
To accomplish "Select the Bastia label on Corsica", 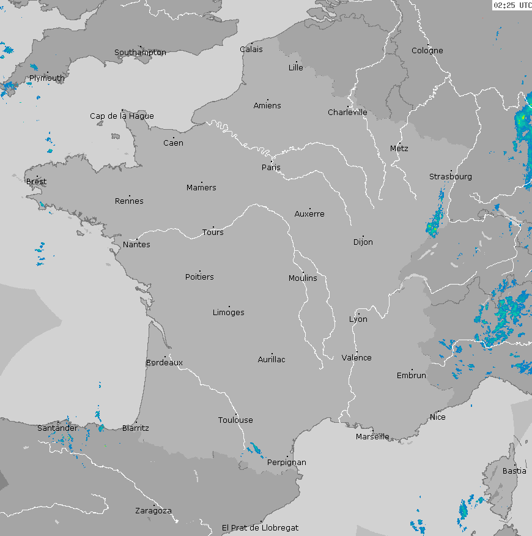I will pos(514,471).
